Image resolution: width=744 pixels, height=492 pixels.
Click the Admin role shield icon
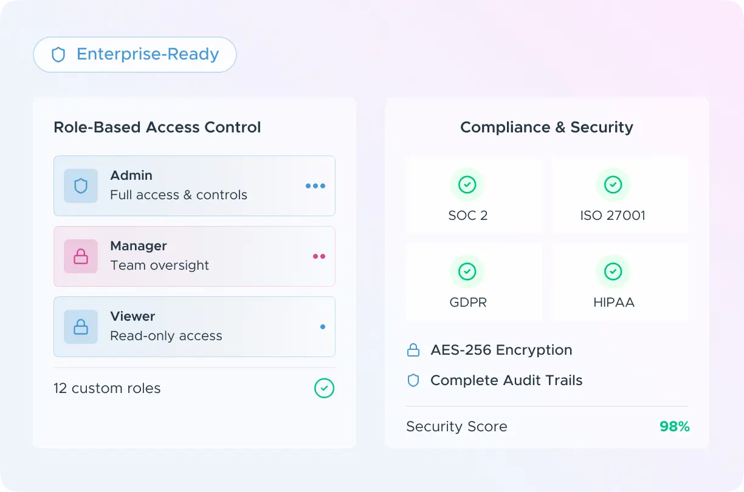pos(81,186)
